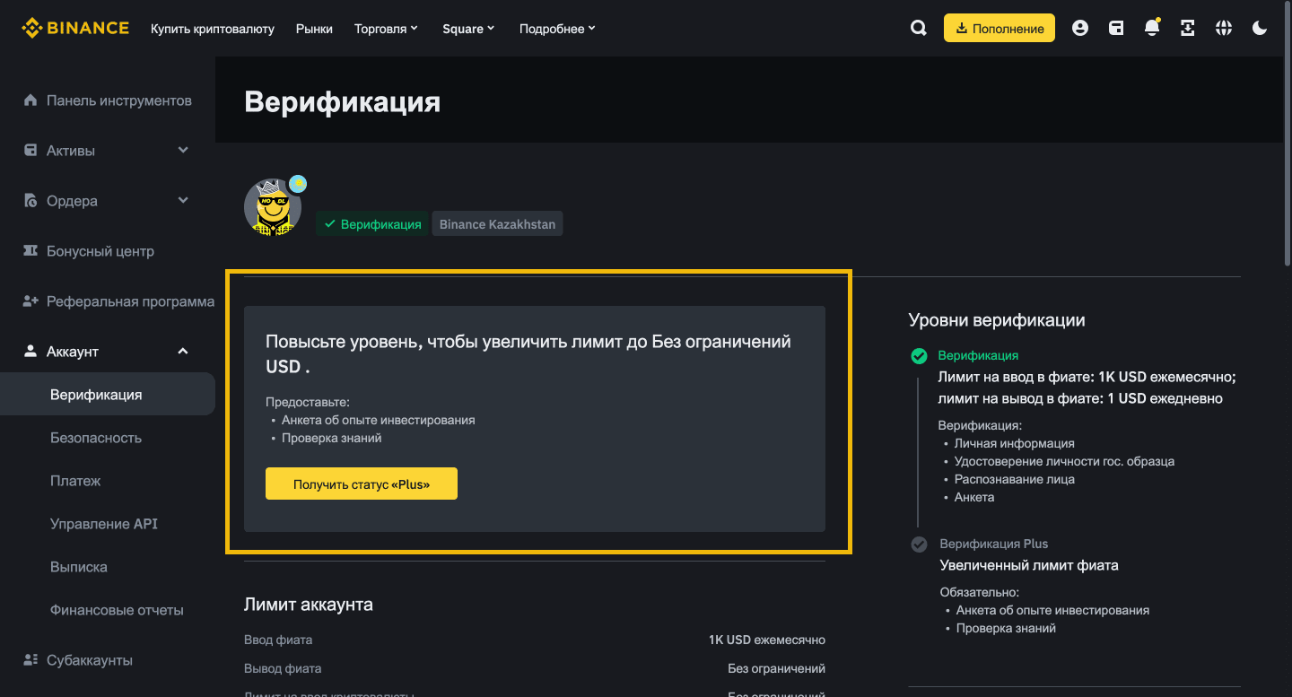
Task: Open Панель инструментов in the sidebar
Action: click(119, 100)
